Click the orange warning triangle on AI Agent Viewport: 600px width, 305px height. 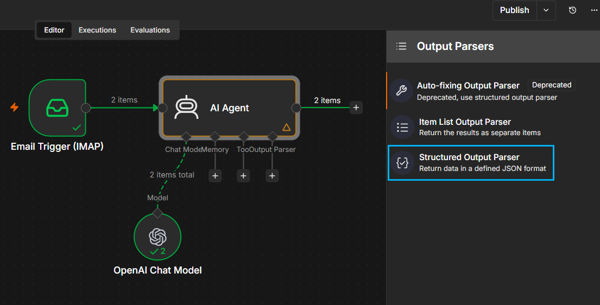pos(286,127)
